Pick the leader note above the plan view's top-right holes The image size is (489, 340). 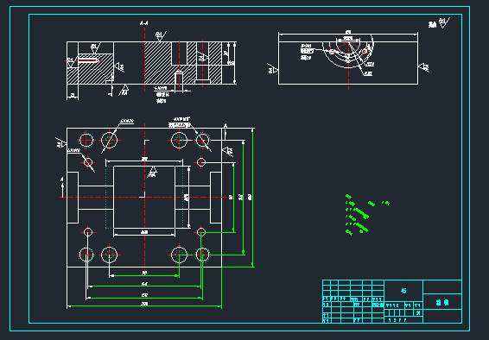click(x=180, y=123)
